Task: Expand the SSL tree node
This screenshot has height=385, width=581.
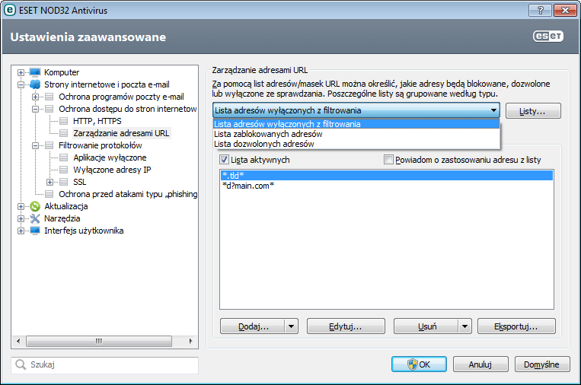Action: [x=49, y=182]
